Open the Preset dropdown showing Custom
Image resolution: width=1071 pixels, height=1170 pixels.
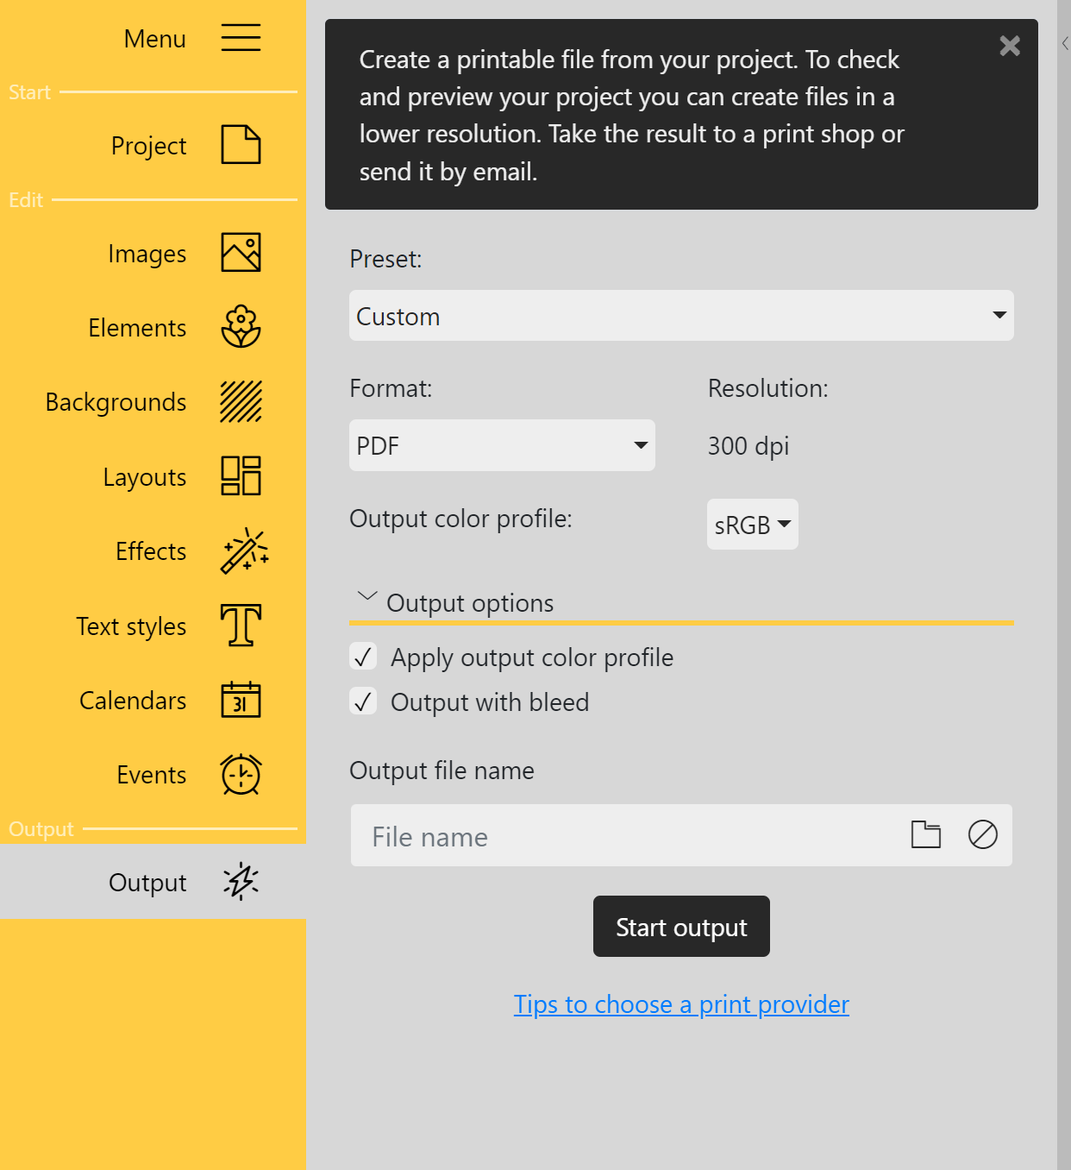pos(680,316)
